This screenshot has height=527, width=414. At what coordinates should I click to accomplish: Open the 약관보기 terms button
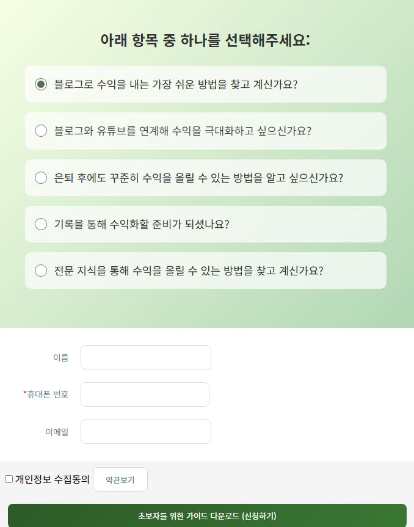pos(120,479)
